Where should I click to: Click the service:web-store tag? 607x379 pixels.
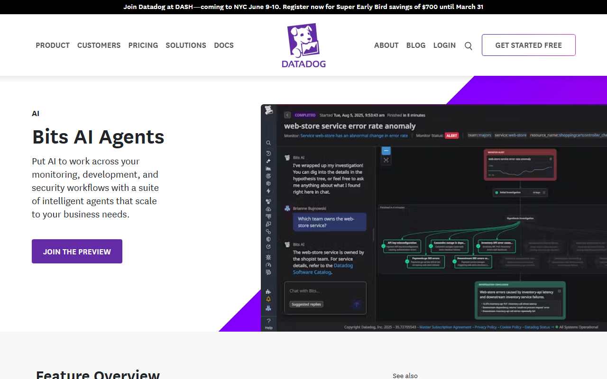(x=510, y=135)
